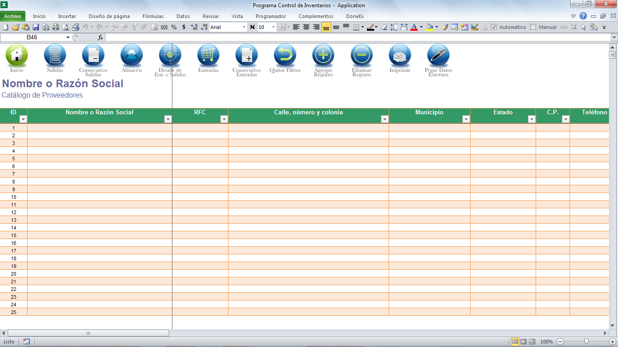Viewport: 618px width, 347px height.
Task: Click the Eliminar Registro minus icon
Action: click(x=361, y=55)
